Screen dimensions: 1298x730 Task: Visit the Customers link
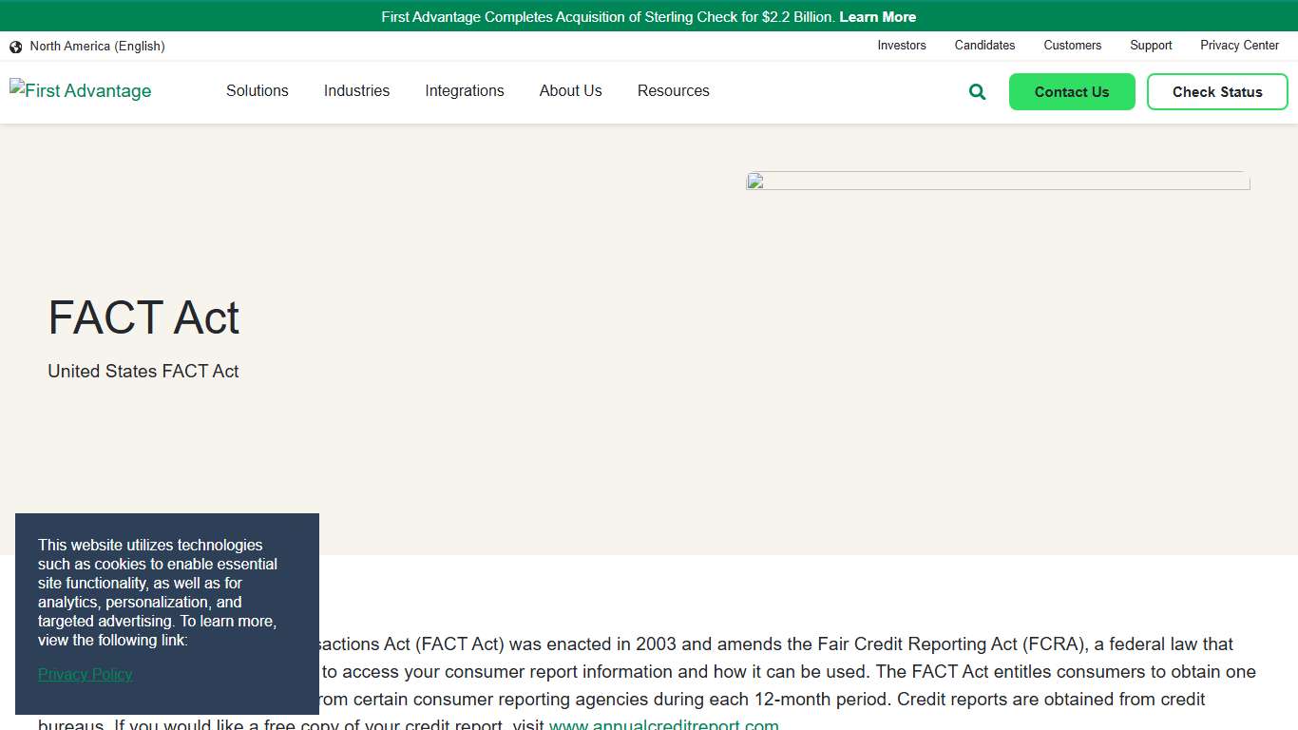click(x=1072, y=46)
